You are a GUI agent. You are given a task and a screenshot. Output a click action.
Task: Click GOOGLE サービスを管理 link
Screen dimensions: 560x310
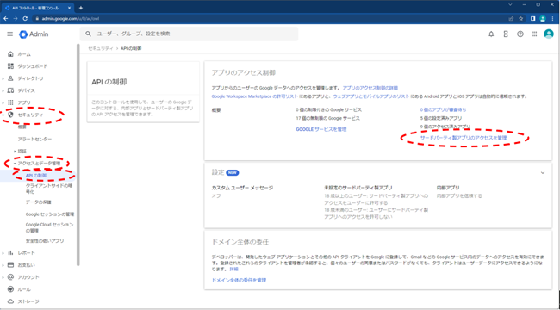click(x=321, y=129)
